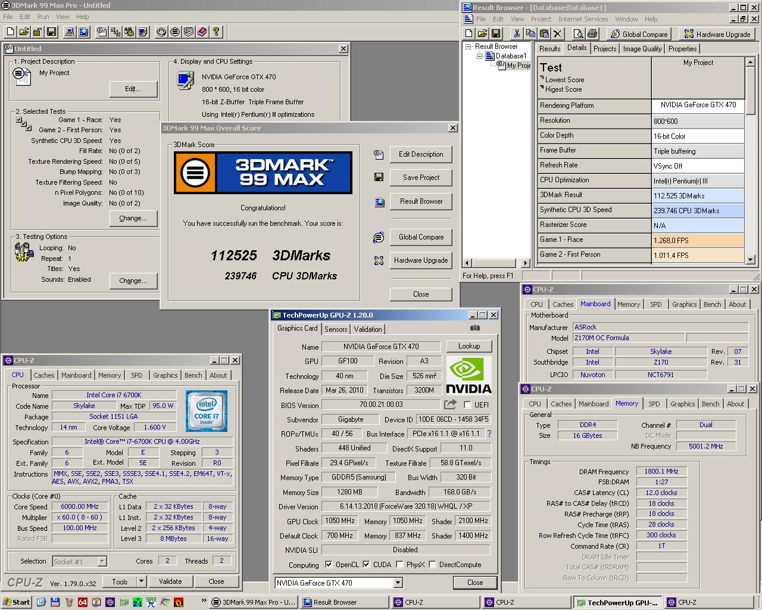The image size is (762, 610).
Task: Click the Hardware Upgrade icon in score dialog
Action: point(379,260)
